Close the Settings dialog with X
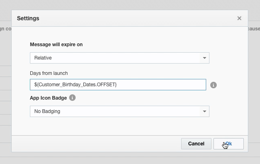 pos(239,18)
